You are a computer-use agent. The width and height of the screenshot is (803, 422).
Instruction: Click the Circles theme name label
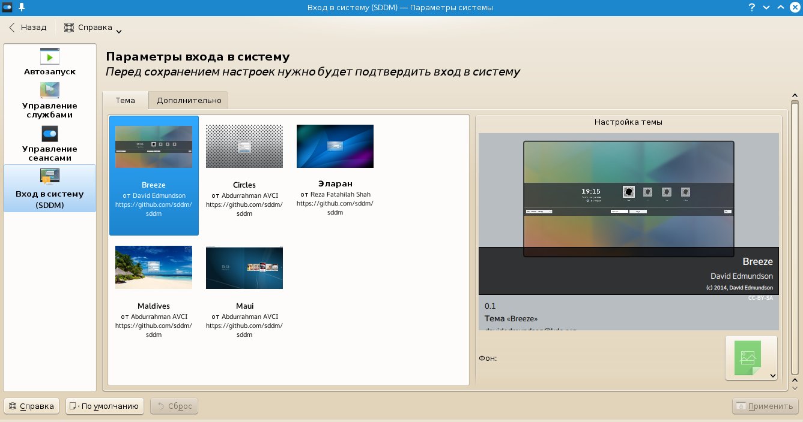[x=244, y=185]
